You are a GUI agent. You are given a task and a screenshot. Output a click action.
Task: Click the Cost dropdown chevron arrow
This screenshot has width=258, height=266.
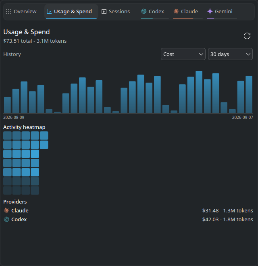tap(201, 54)
